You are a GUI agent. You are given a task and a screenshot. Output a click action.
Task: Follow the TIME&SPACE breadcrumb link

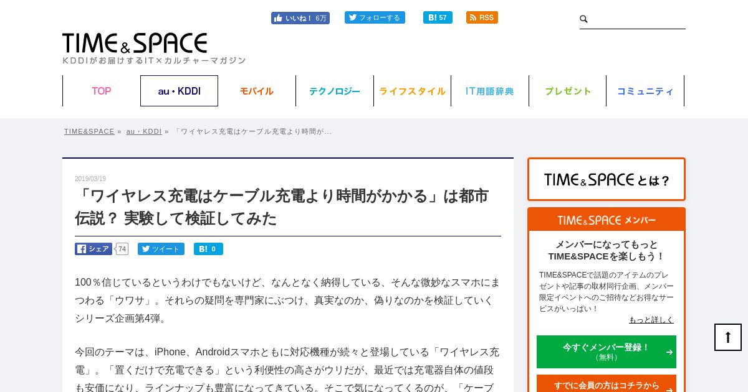click(89, 131)
